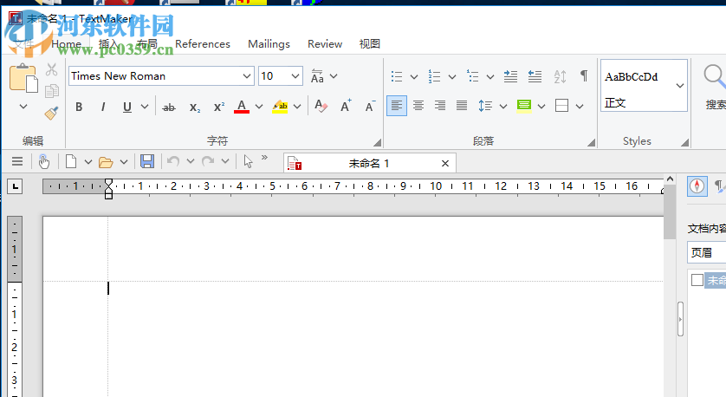
Task: Select align right paragraph
Action: (x=440, y=106)
